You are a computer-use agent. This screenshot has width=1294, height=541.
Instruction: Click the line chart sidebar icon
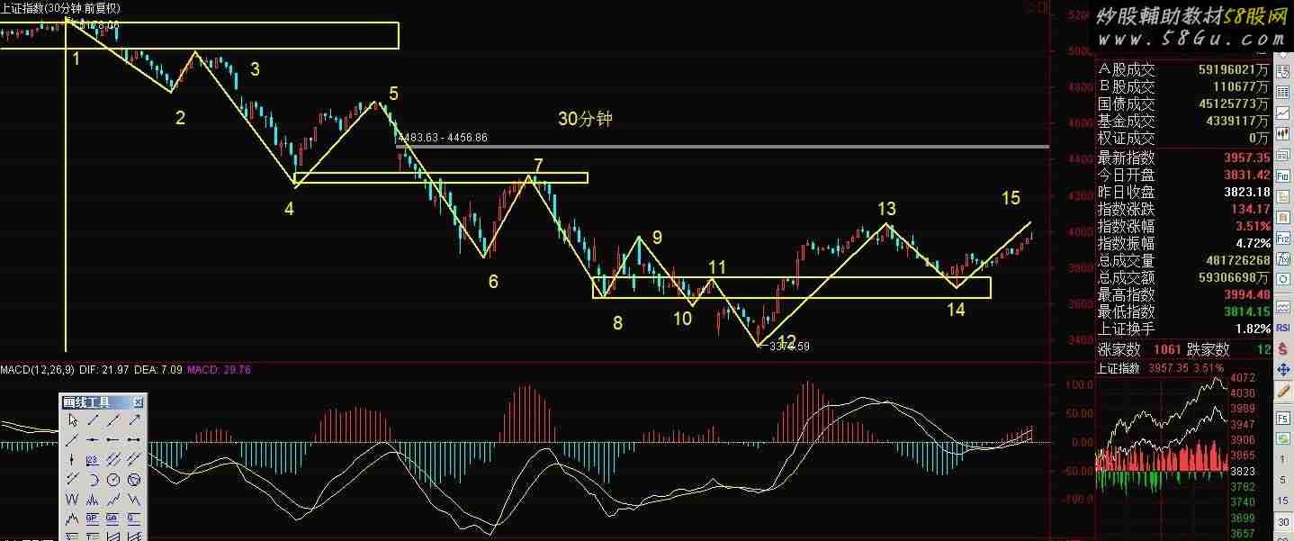[x=1281, y=113]
